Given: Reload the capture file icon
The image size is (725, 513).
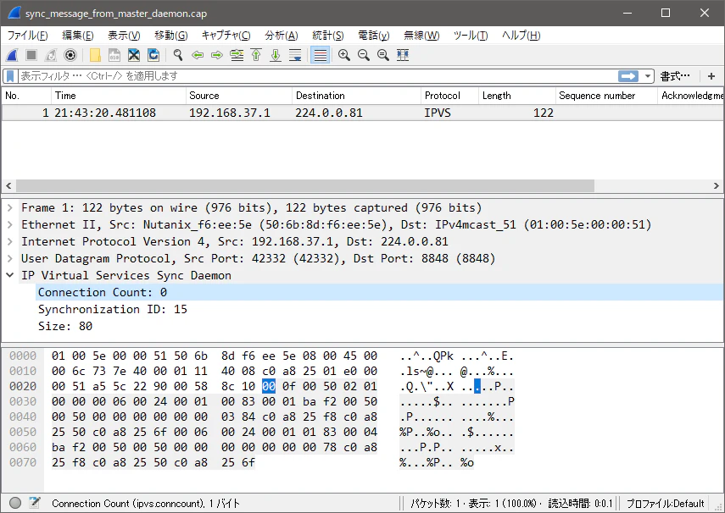Looking at the screenshot, I should tap(153, 55).
